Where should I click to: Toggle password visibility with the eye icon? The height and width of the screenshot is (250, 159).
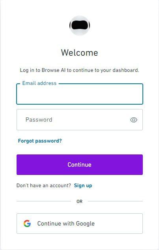coord(133,120)
